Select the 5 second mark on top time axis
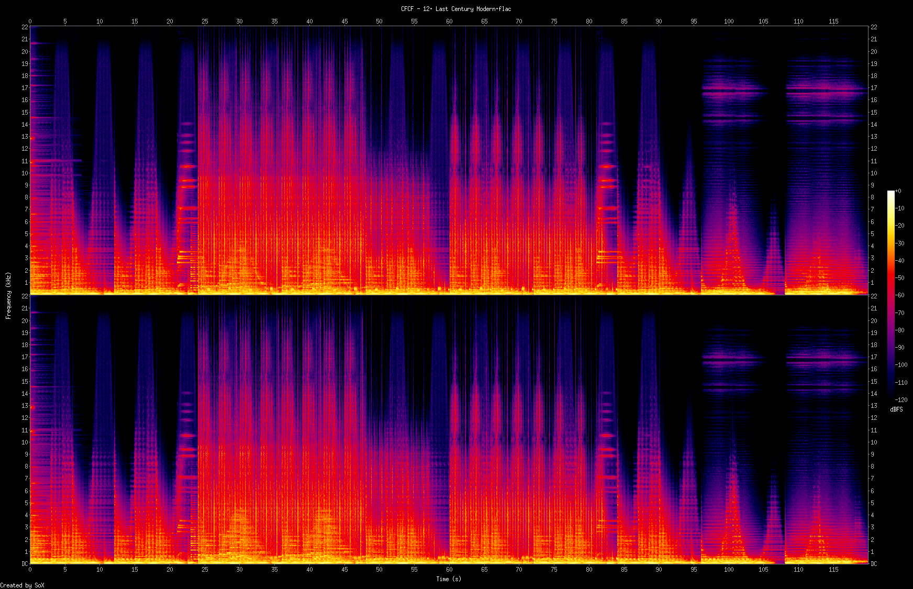The image size is (913, 589). 65,21
